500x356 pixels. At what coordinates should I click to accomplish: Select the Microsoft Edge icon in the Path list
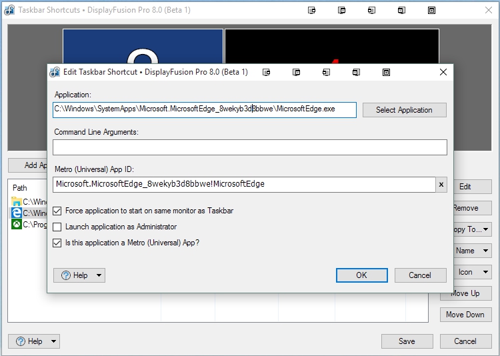pos(16,213)
